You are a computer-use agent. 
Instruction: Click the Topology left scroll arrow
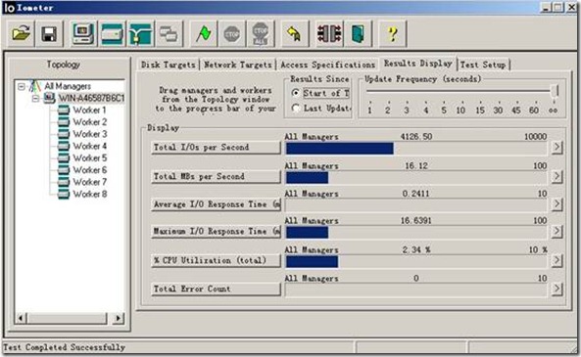(x=22, y=318)
